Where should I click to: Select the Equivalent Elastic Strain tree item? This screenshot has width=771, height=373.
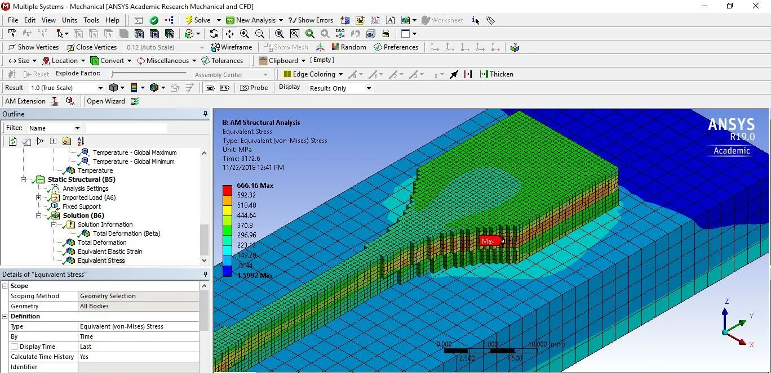click(x=110, y=251)
